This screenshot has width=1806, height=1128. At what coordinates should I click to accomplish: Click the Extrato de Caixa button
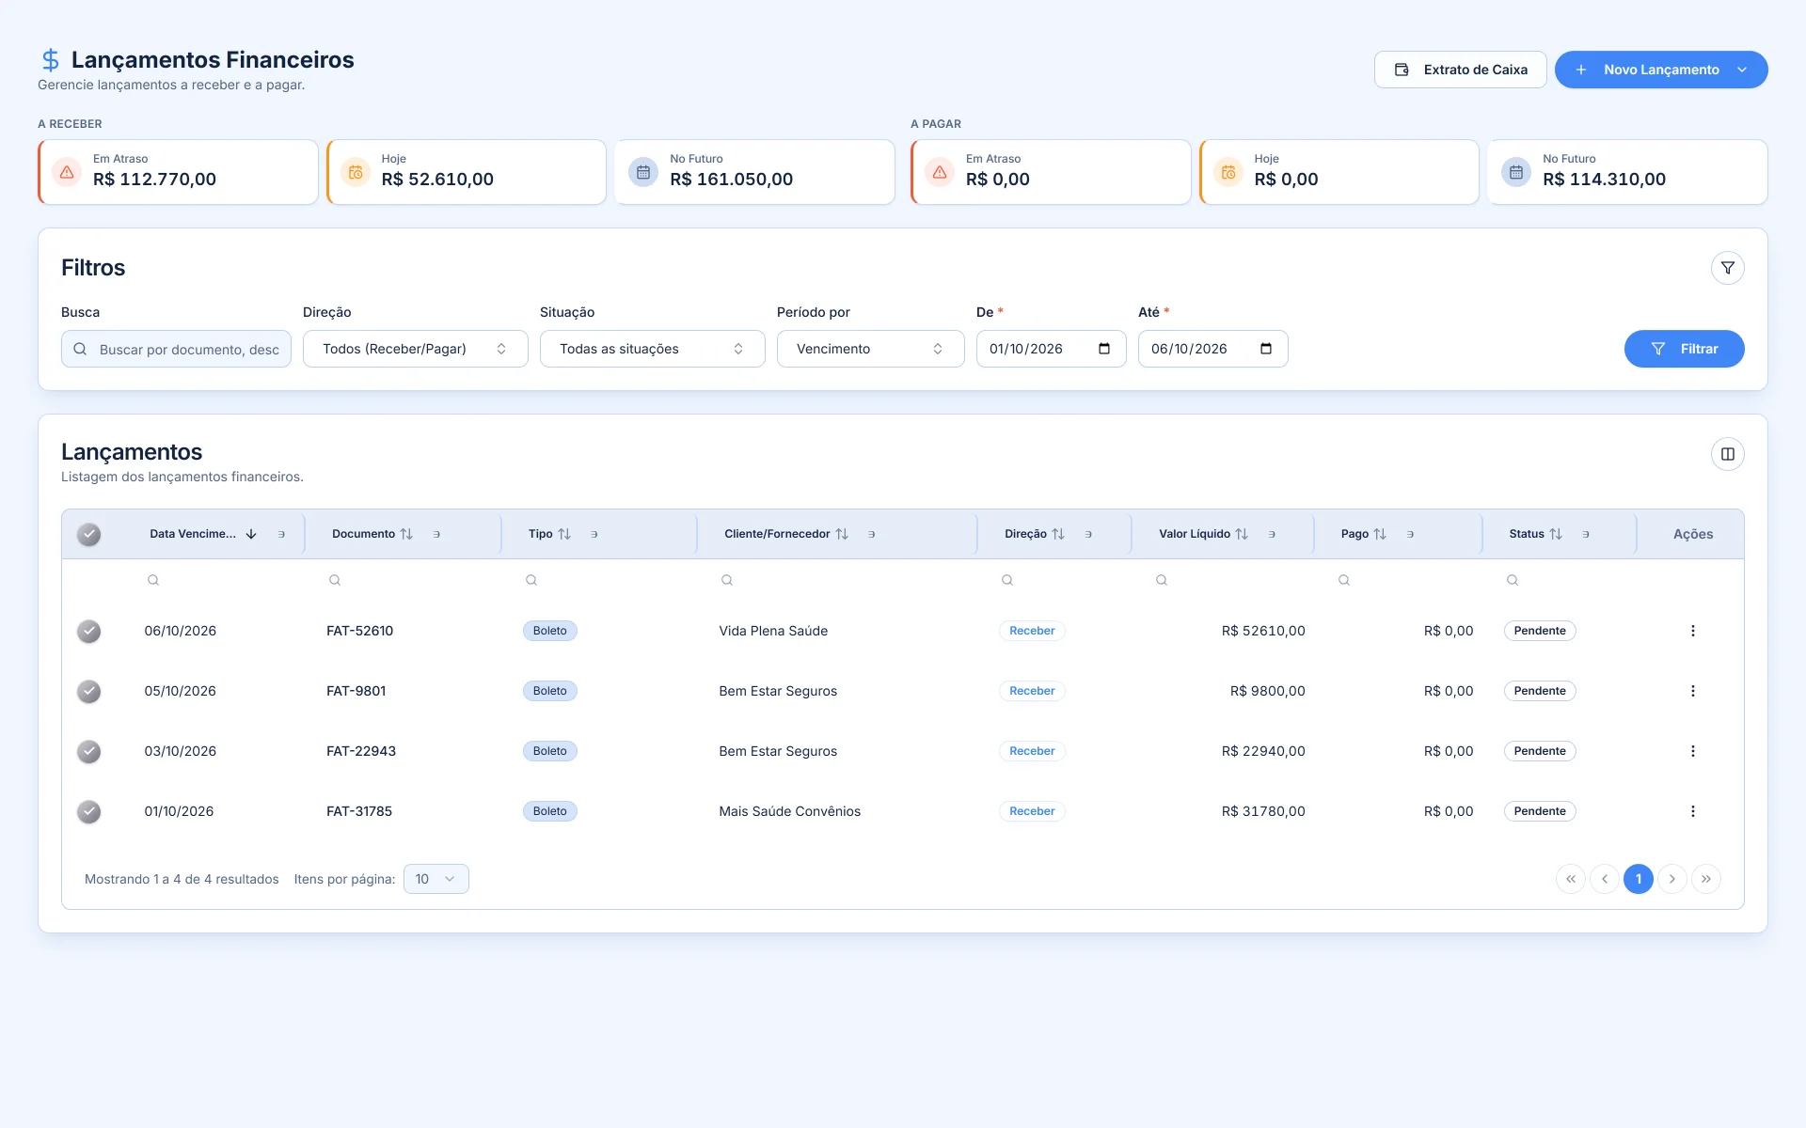click(x=1460, y=70)
